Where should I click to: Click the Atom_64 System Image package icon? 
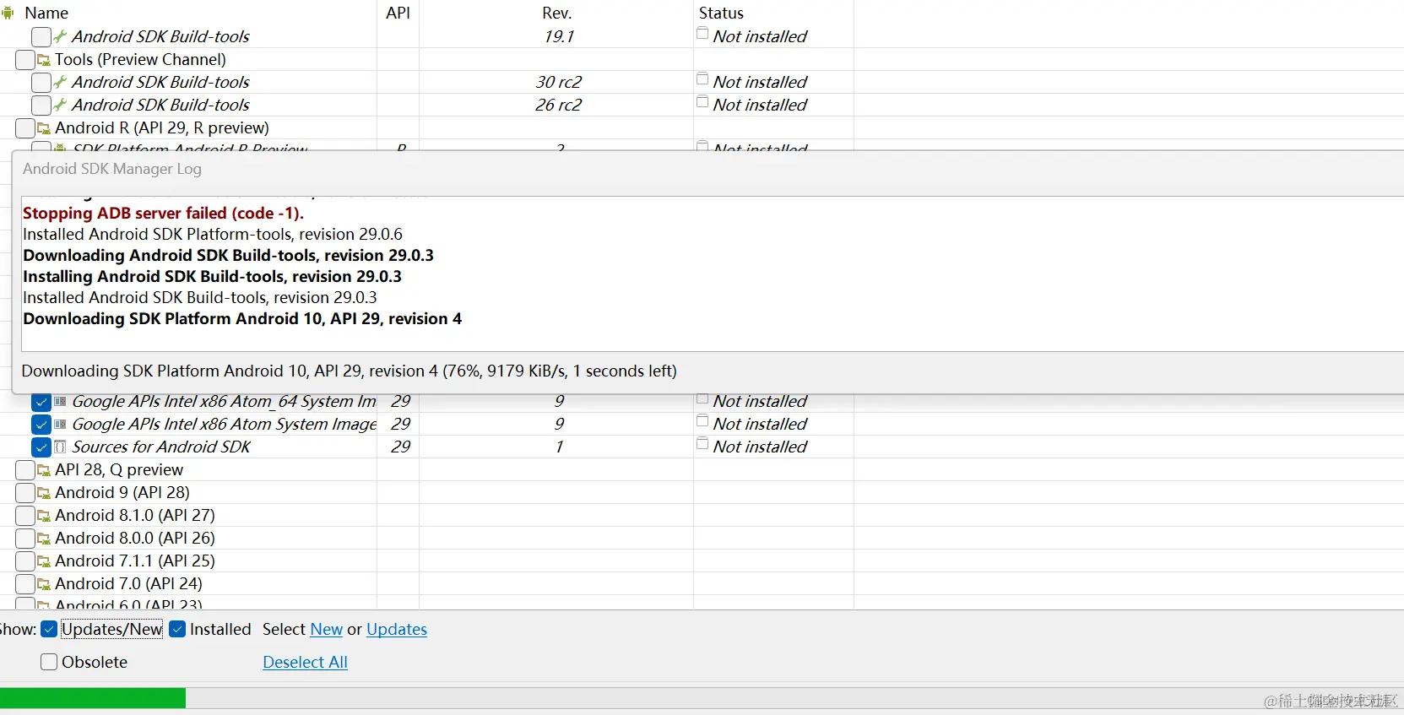point(60,401)
